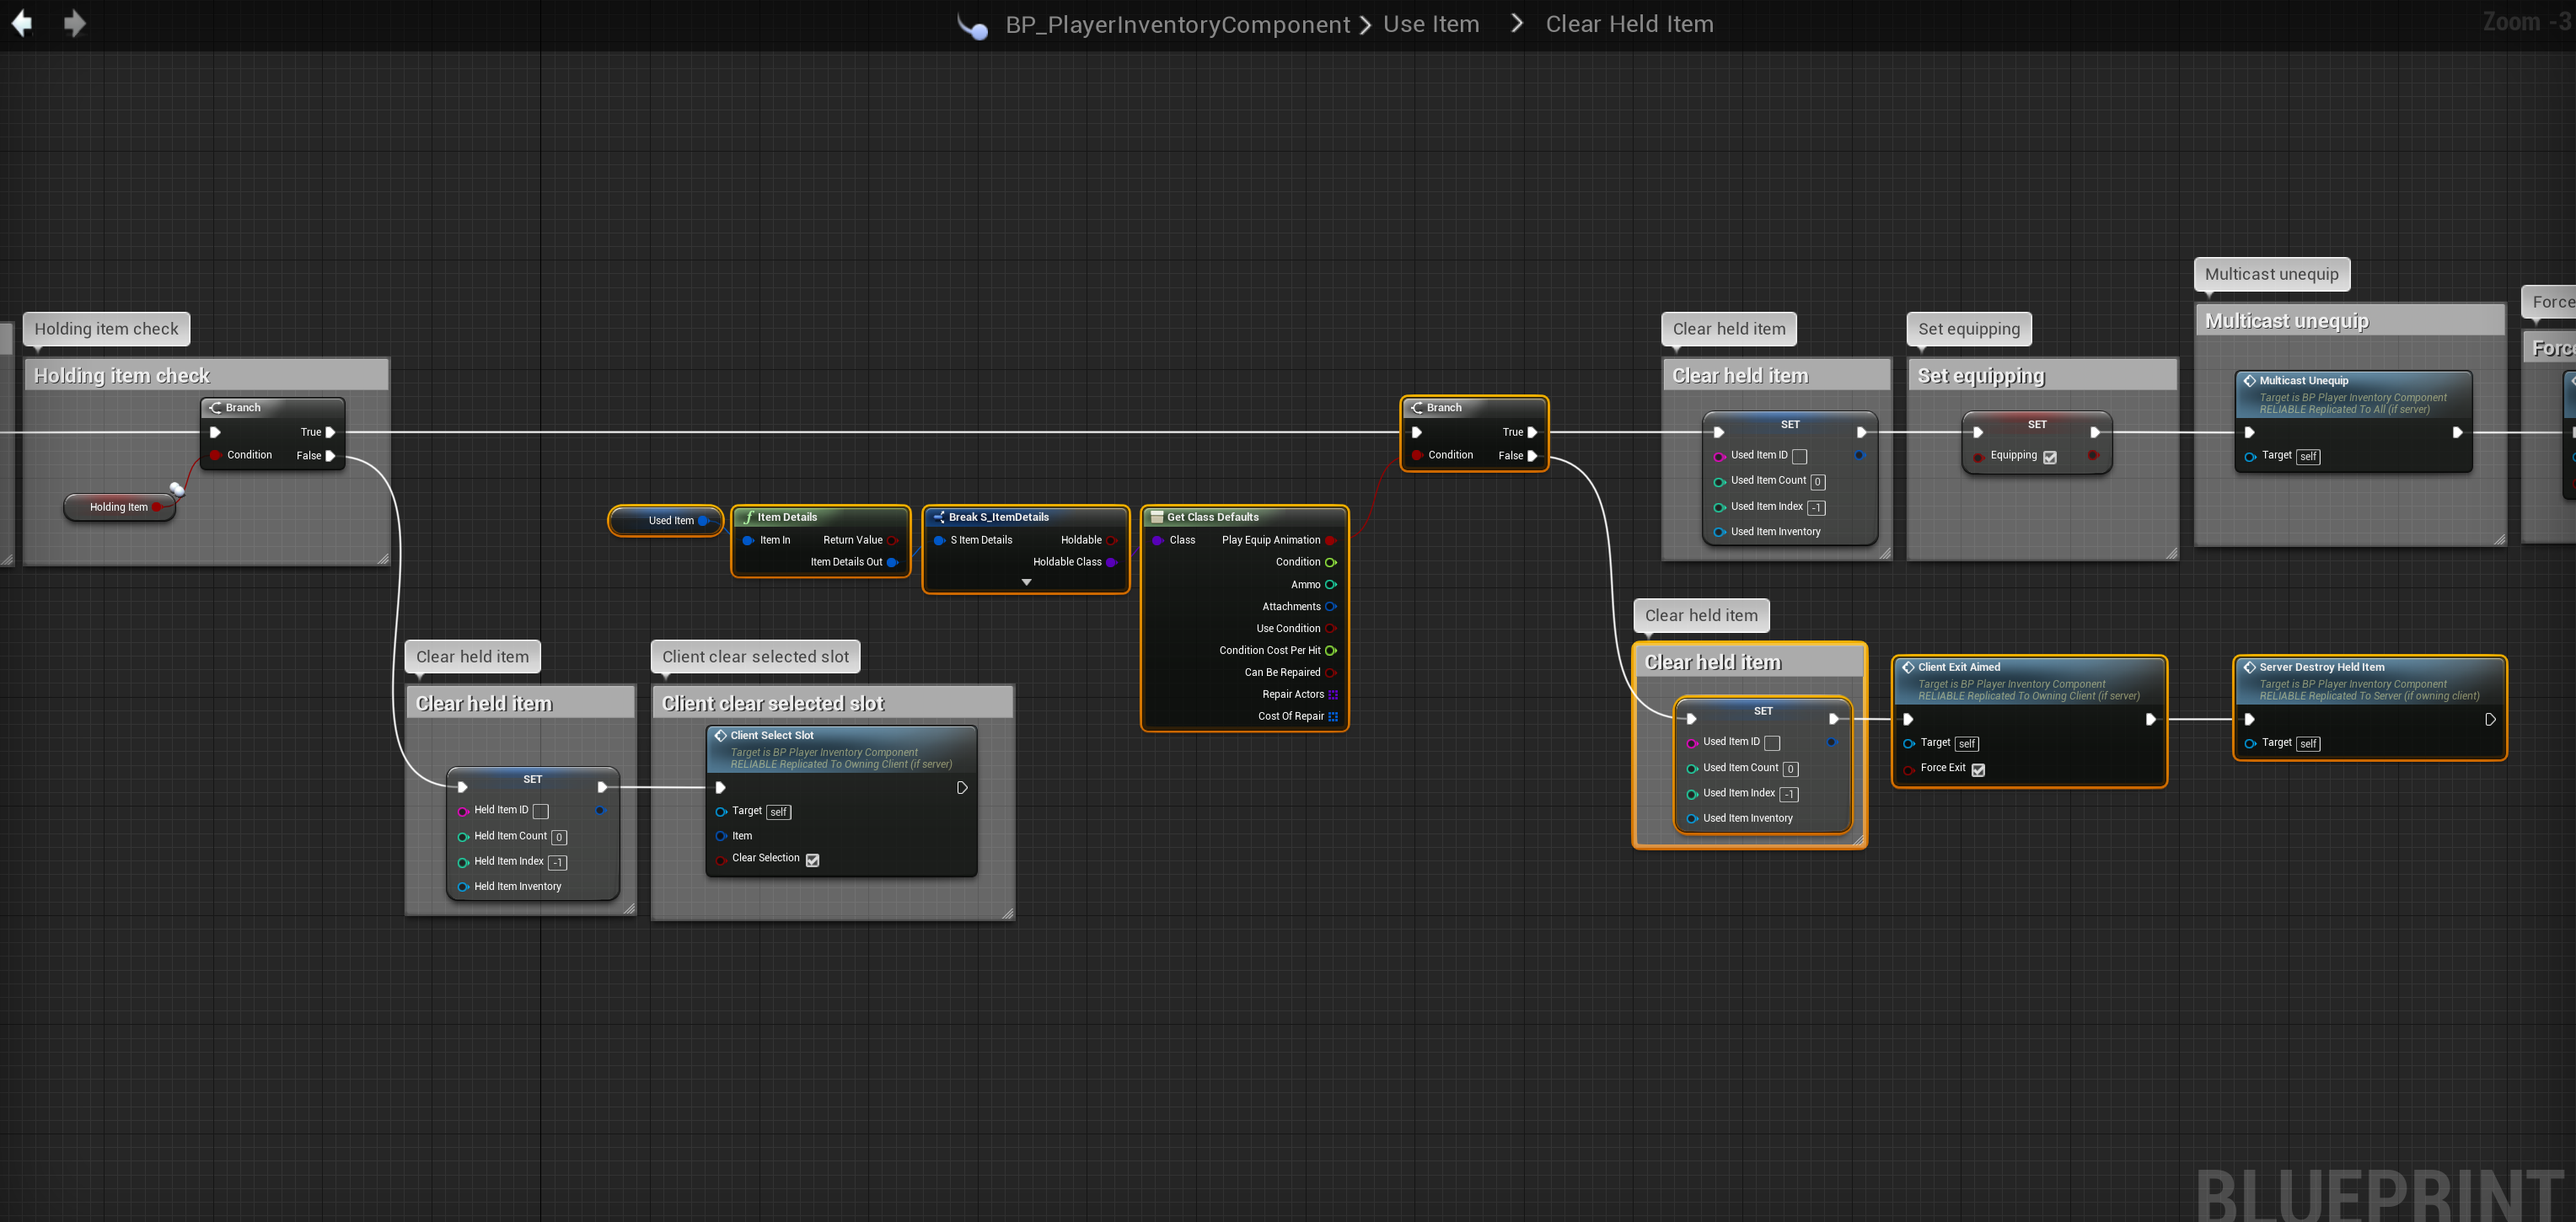Open BP_PlayerInventoryComponent breadcrumb
Viewport: 2576px width, 1222px height.
[1177, 24]
